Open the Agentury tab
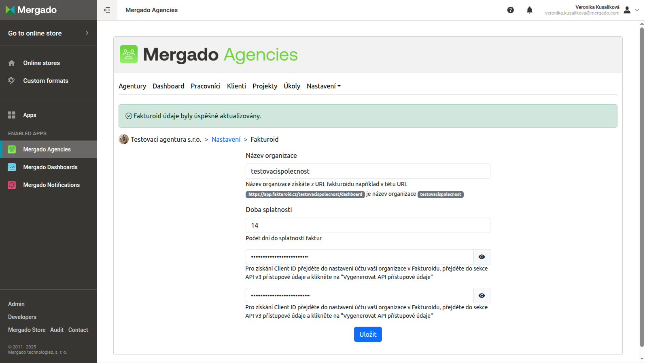This screenshot has width=645, height=363. click(132, 86)
